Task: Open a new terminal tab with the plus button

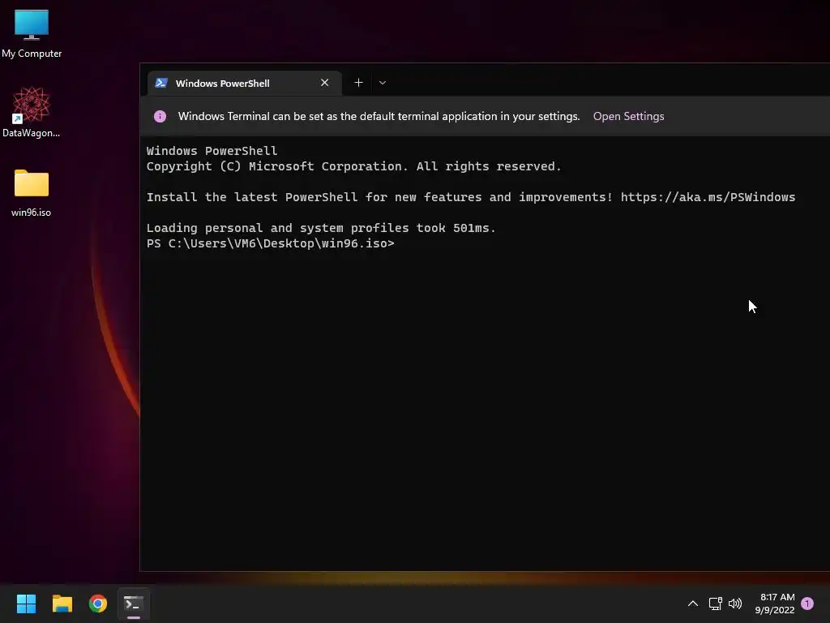Action: [x=358, y=83]
